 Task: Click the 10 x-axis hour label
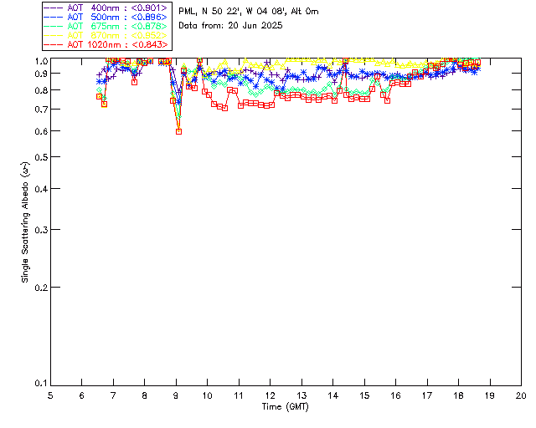[207, 395]
